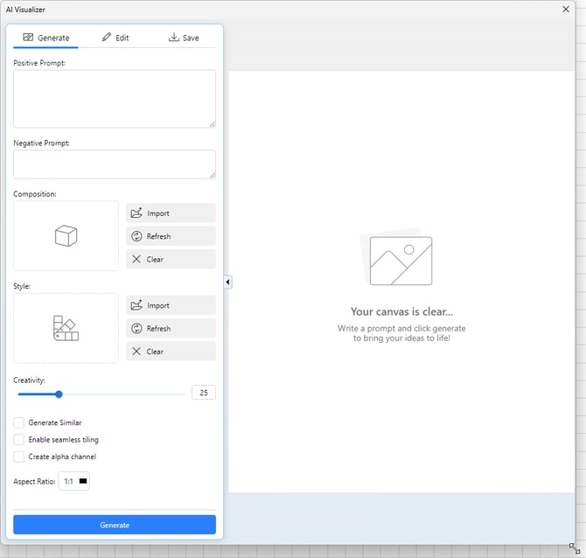This screenshot has height=558, width=586.
Task: Focus the Negative Prompt field
Action: pos(115,164)
